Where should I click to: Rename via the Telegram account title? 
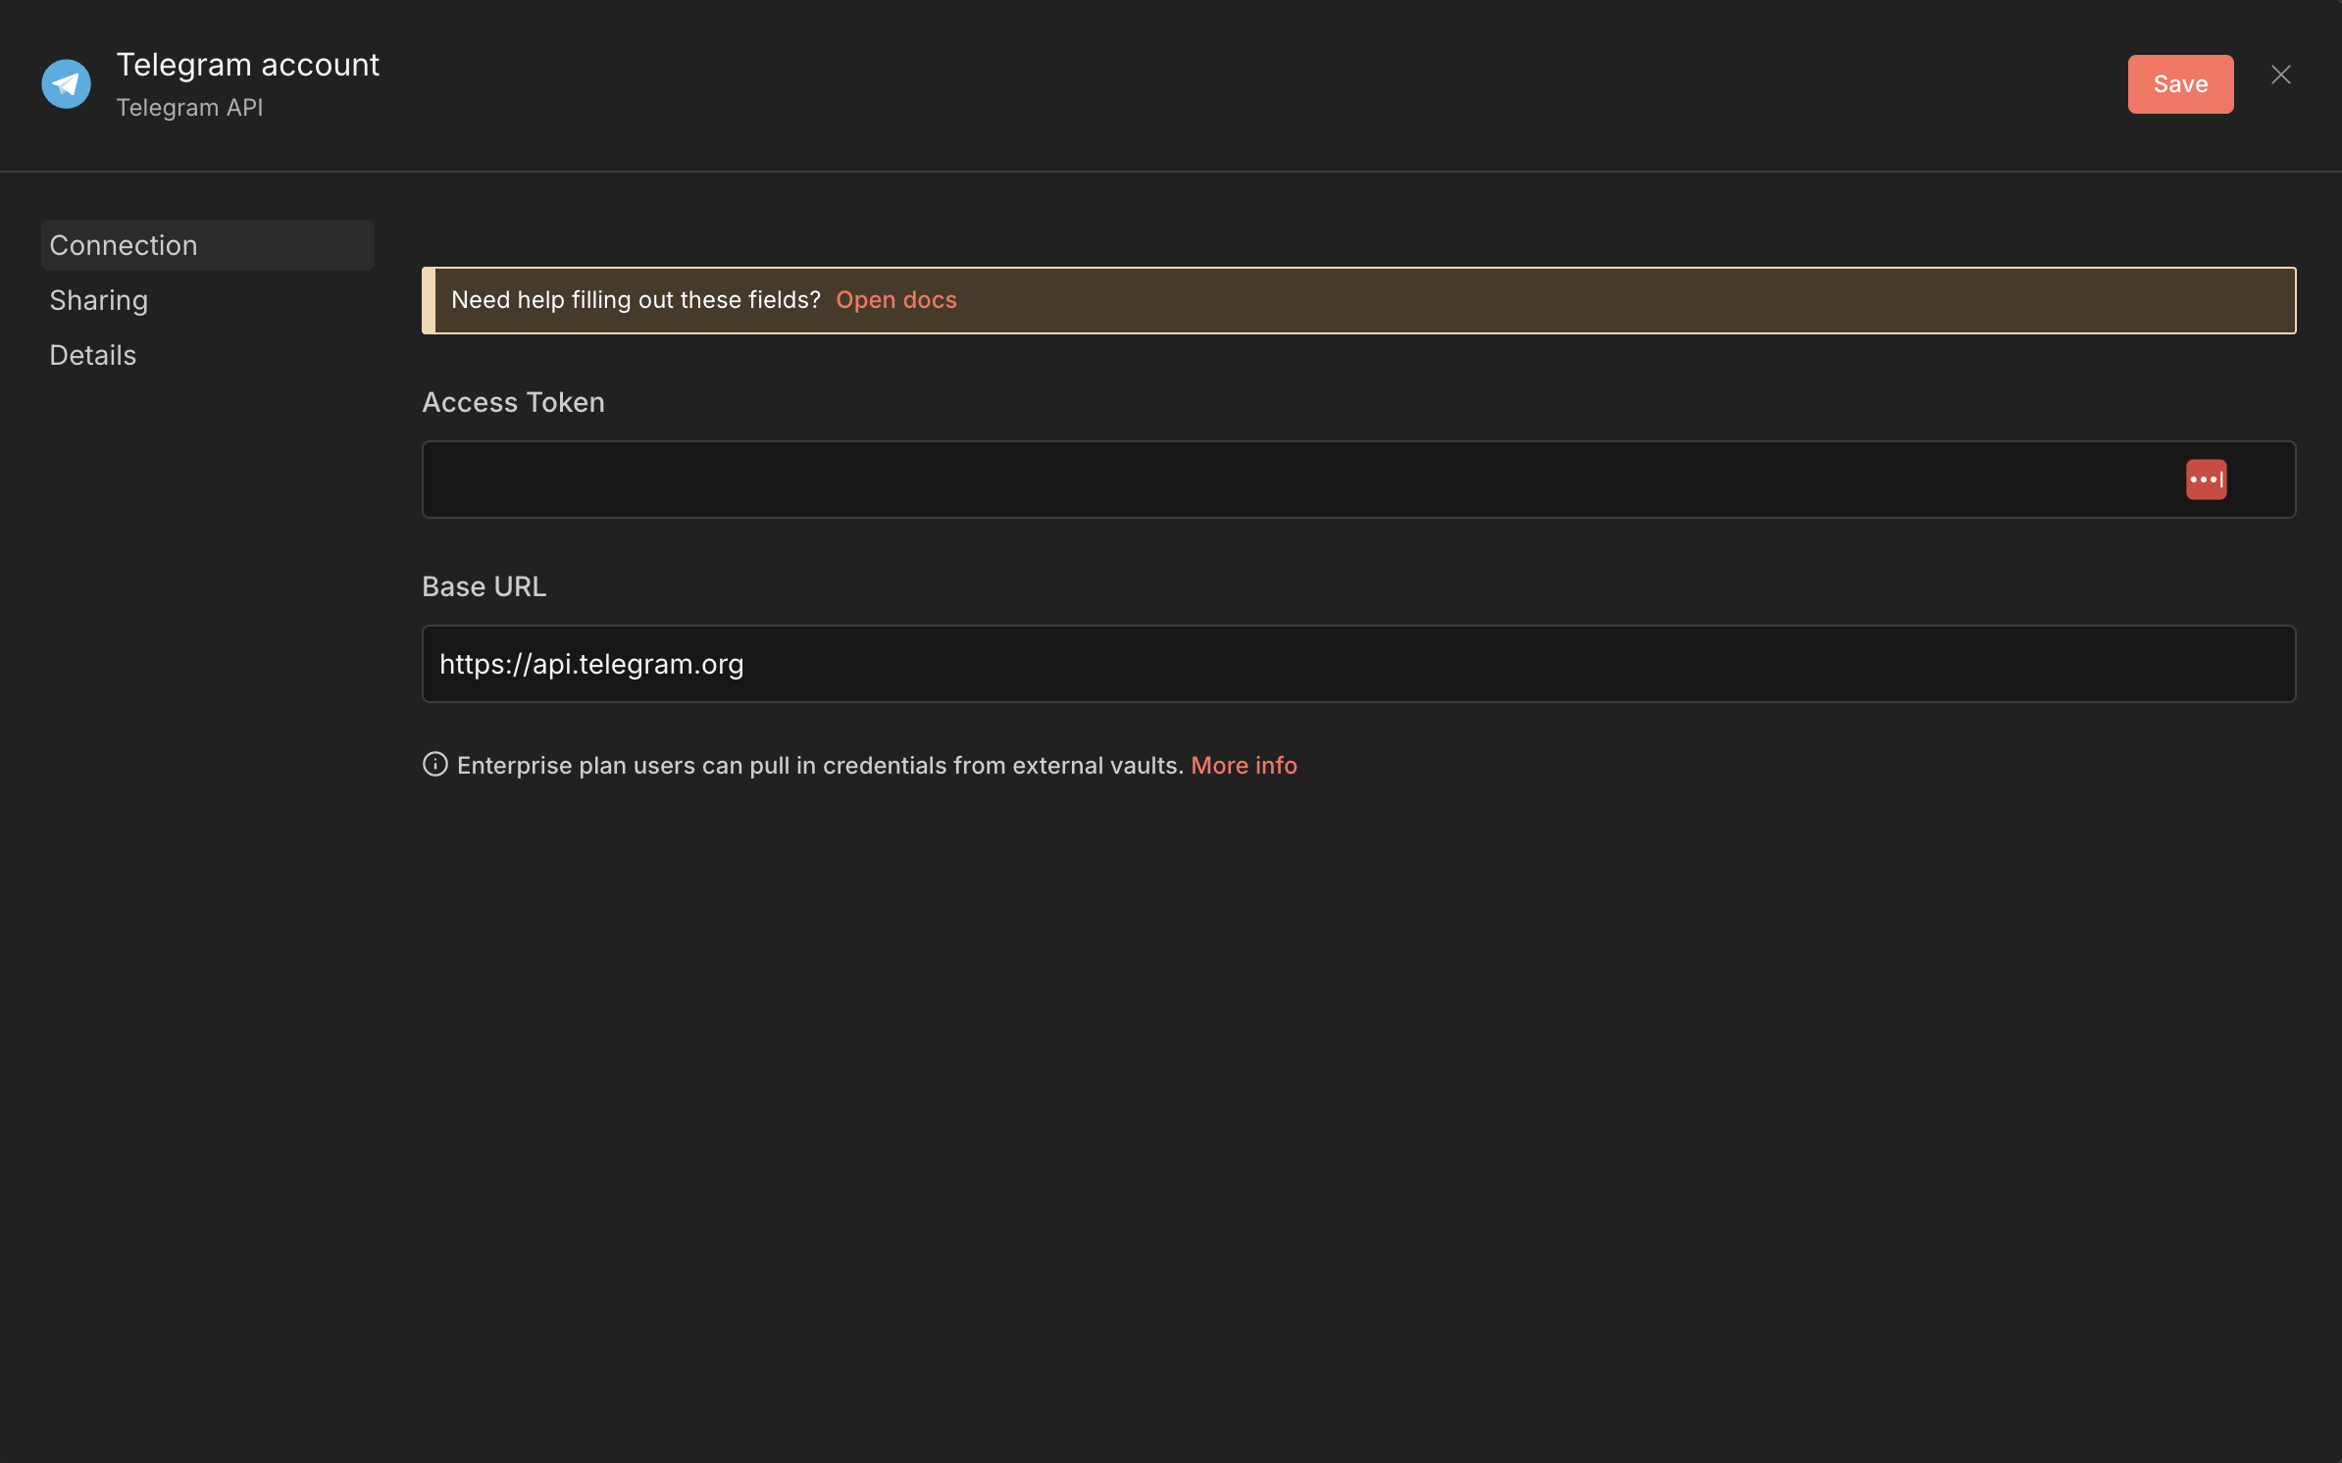point(247,65)
